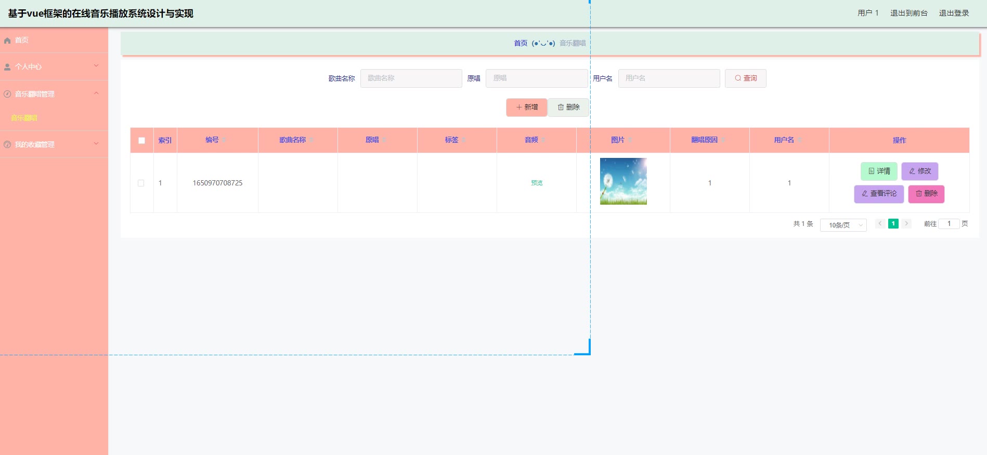Click the magnifier icon in the 查询 button
Viewport: 987px width, 455px height.
pos(738,78)
